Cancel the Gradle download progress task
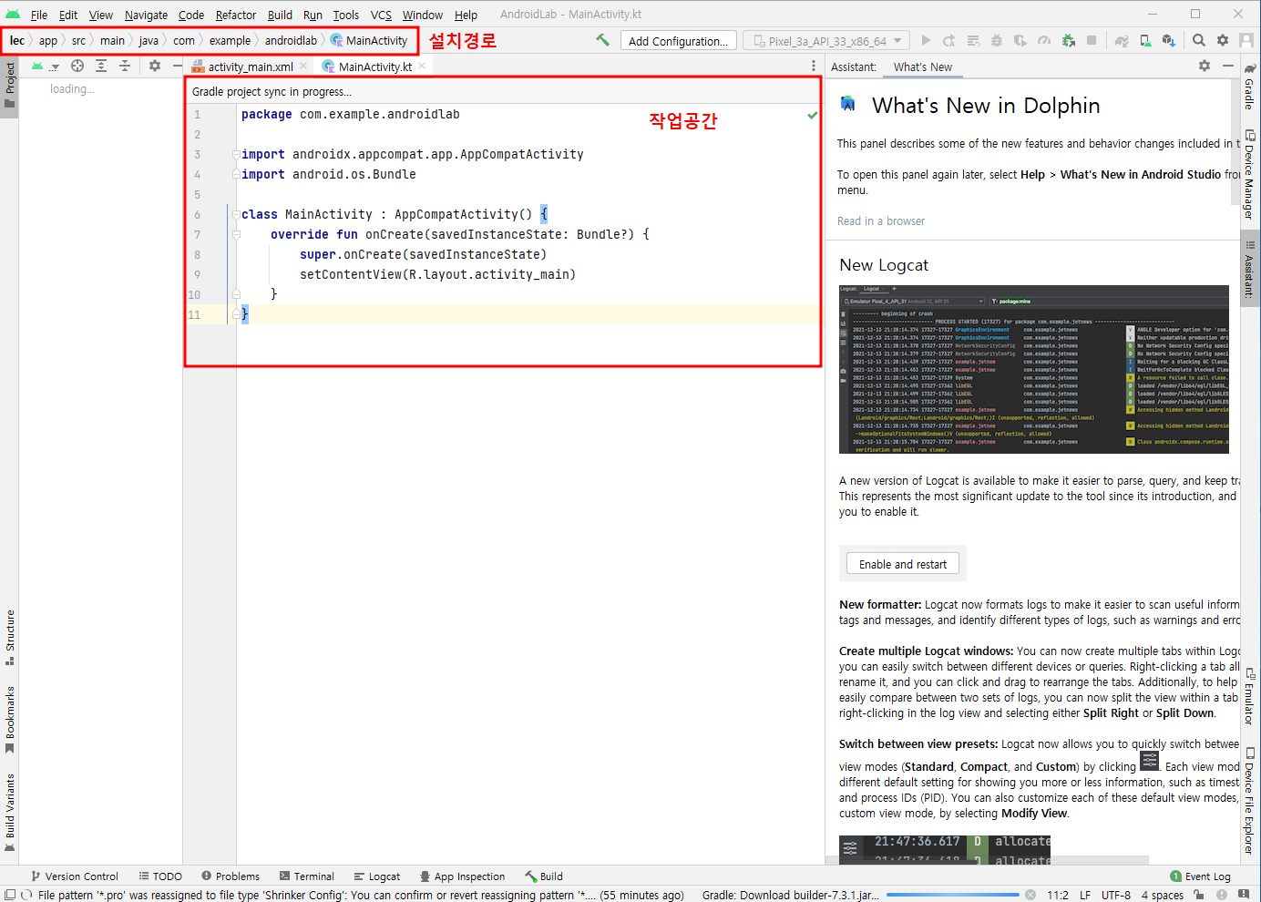This screenshot has height=902, width=1261. [1030, 895]
